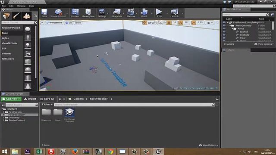Click the Import button
The height and width of the screenshot is (155, 276).
click(x=30, y=99)
